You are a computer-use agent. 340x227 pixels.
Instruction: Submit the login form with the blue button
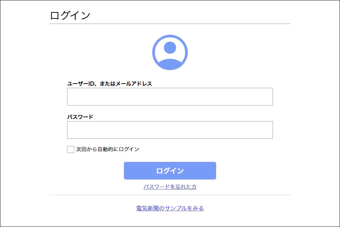click(x=170, y=170)
